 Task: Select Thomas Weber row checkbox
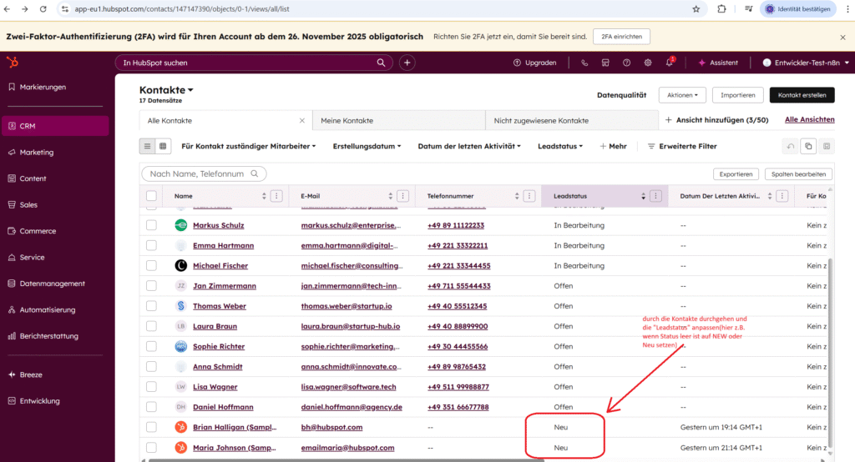point(152,306)
